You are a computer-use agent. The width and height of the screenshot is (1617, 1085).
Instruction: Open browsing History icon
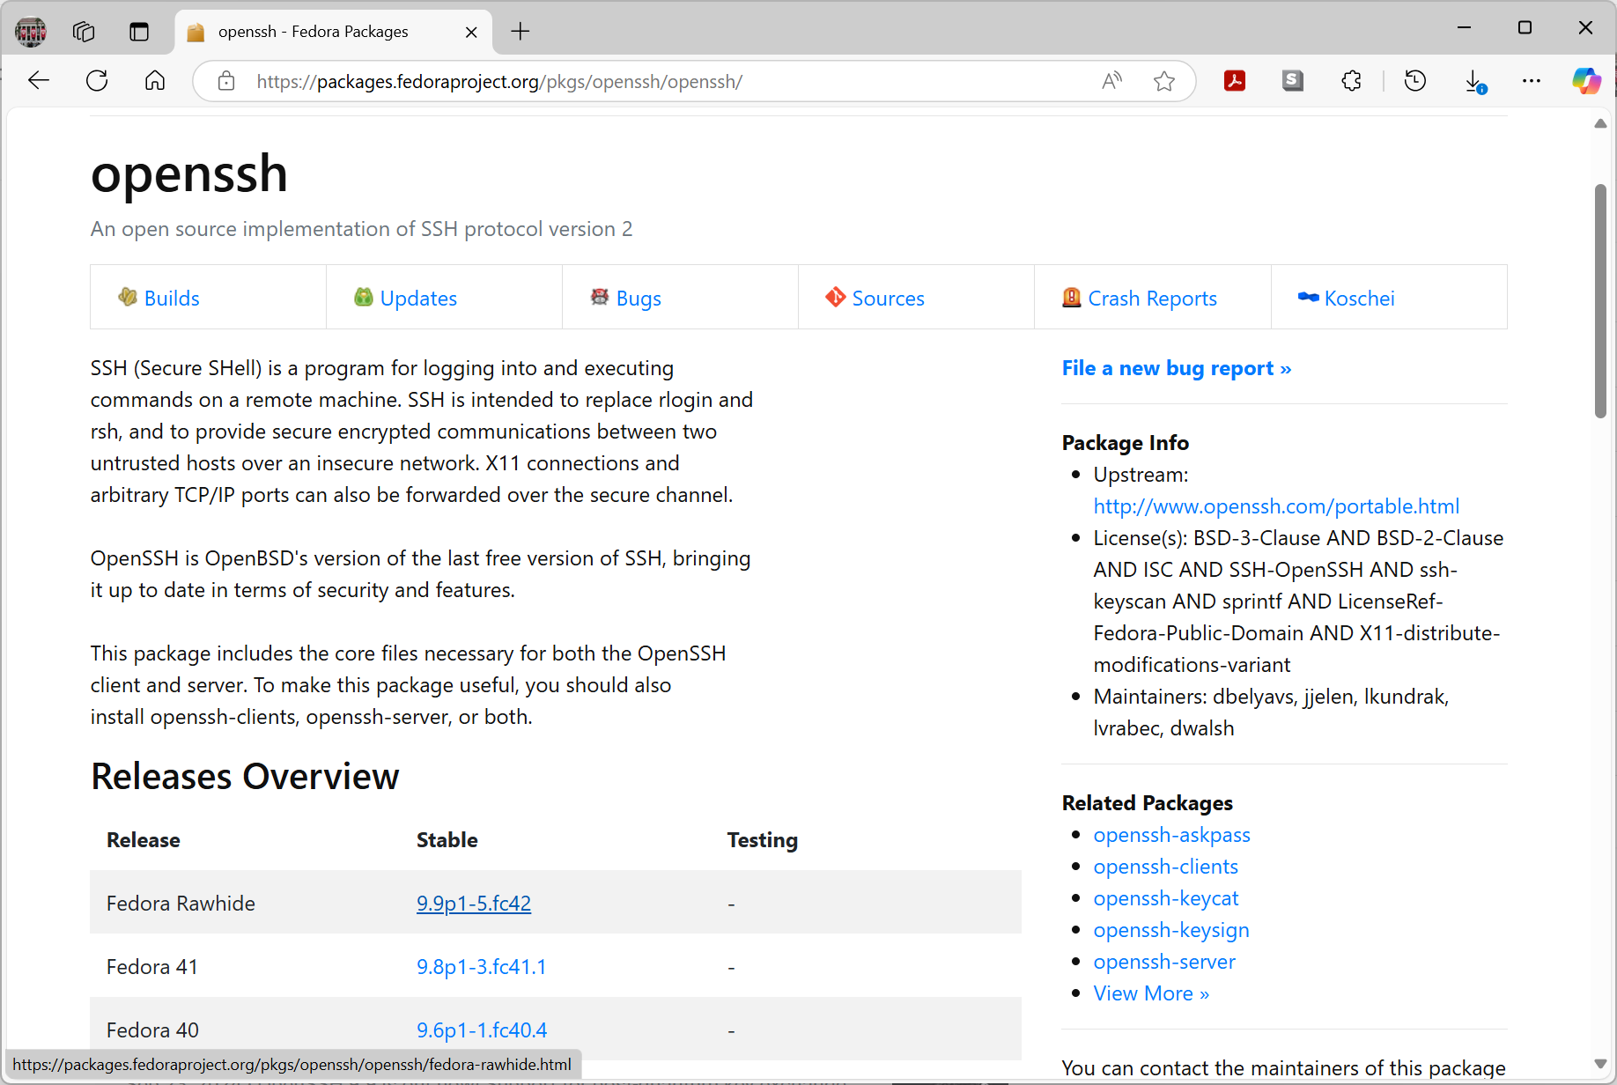click(1414, 80)
